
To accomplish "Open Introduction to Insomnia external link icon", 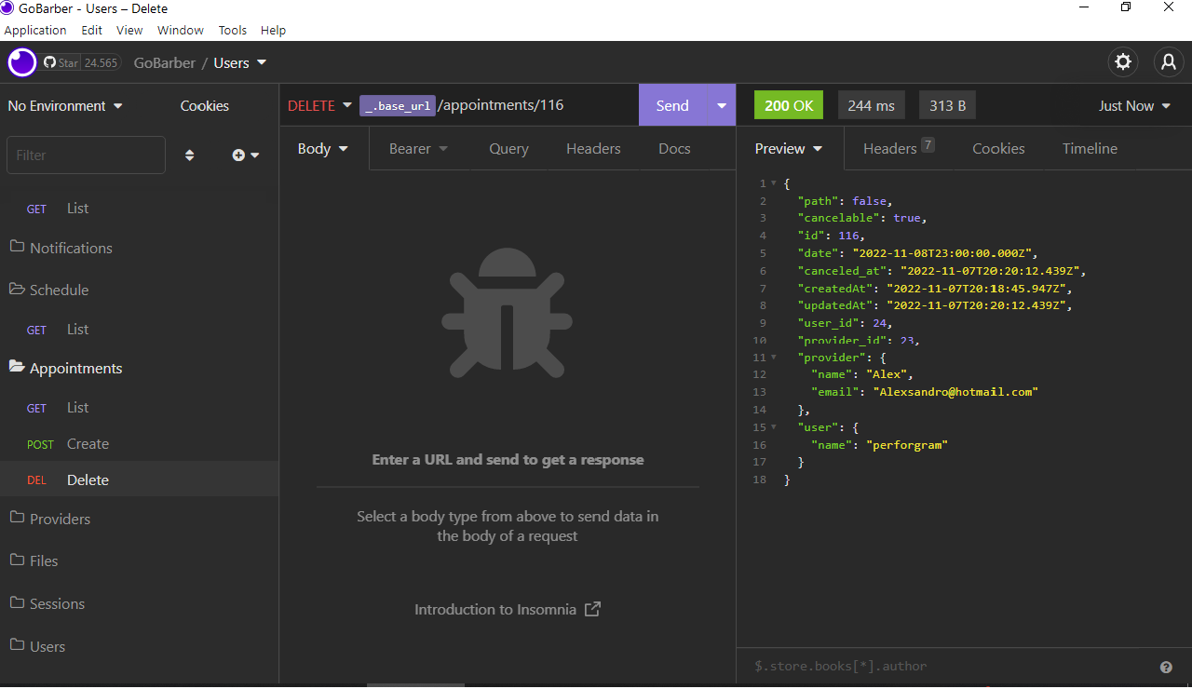I will tap(592, 609).
